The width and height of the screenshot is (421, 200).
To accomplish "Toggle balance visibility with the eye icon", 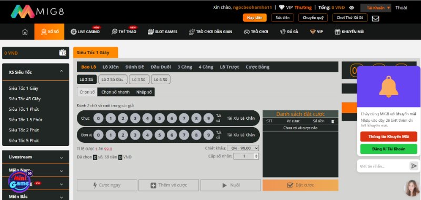I will [352, 8].
